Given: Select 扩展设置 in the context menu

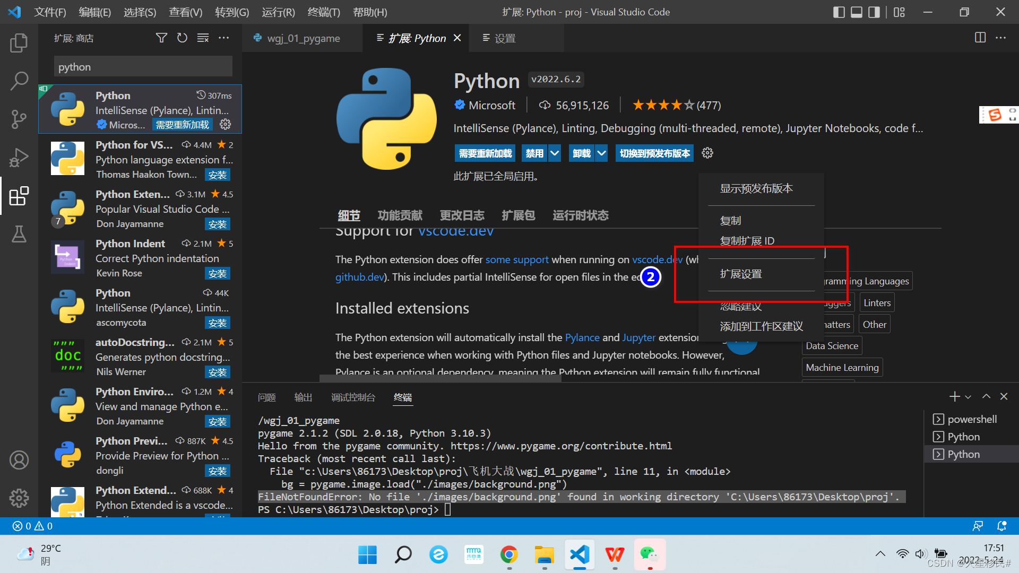Looking at the screenshot, I should pos(741,274).
